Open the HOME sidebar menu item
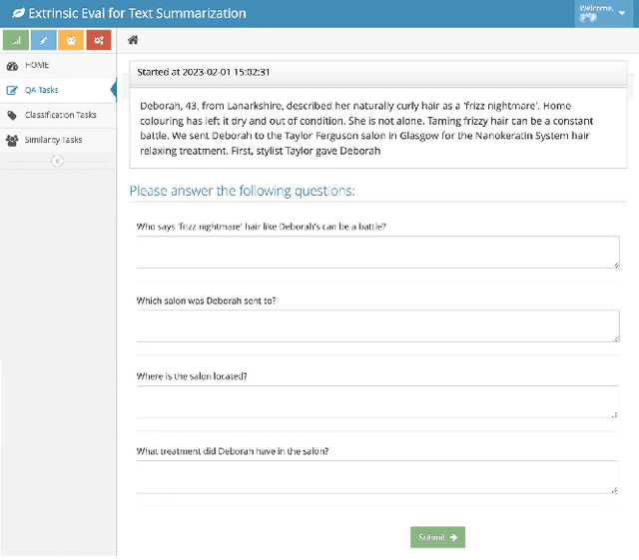Image resolution: width=639 pixels, height=560 pixels. point(37,65)
